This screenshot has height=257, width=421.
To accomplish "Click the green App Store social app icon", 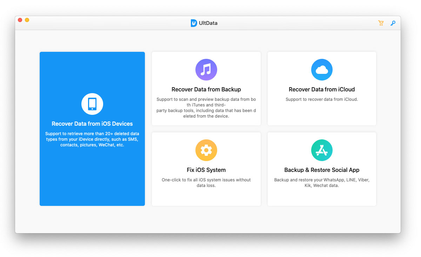I will pyautogui.click(x=322, y=150).
